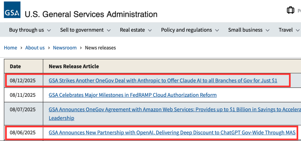Expand the Small business menu
The width and height of the screenshot is (301, 141).
[249, 30]
